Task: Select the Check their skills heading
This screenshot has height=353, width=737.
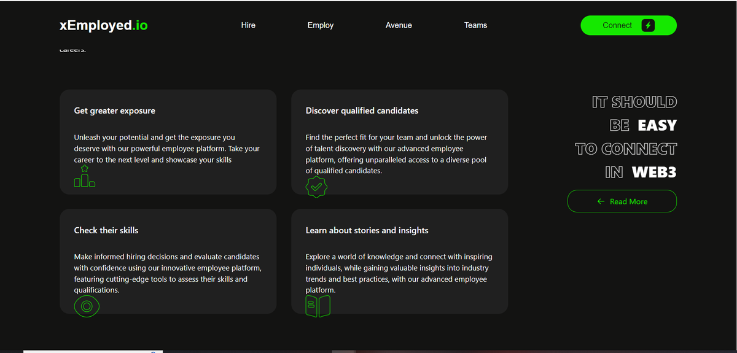Action: pyautogui.click(x=106, y=230)
